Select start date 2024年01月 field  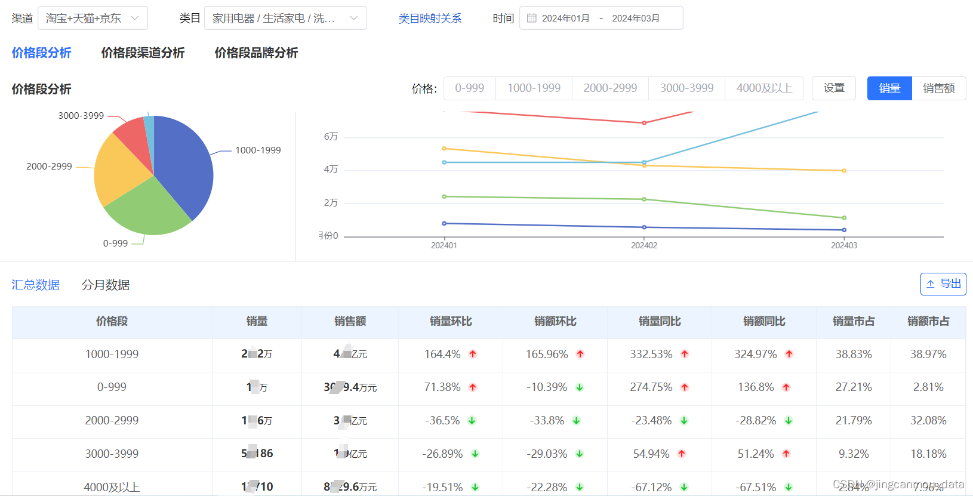coord(565,18)
